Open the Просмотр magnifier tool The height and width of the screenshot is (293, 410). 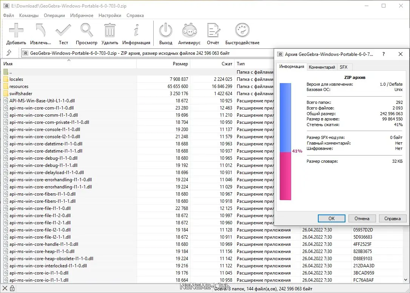[x=86, y=31]
